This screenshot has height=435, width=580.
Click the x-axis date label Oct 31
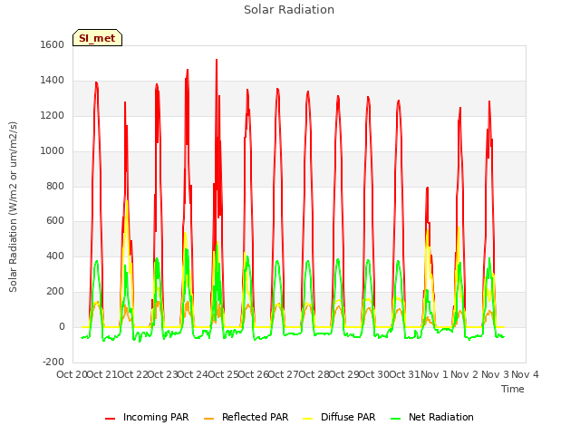tap(405, 374)
